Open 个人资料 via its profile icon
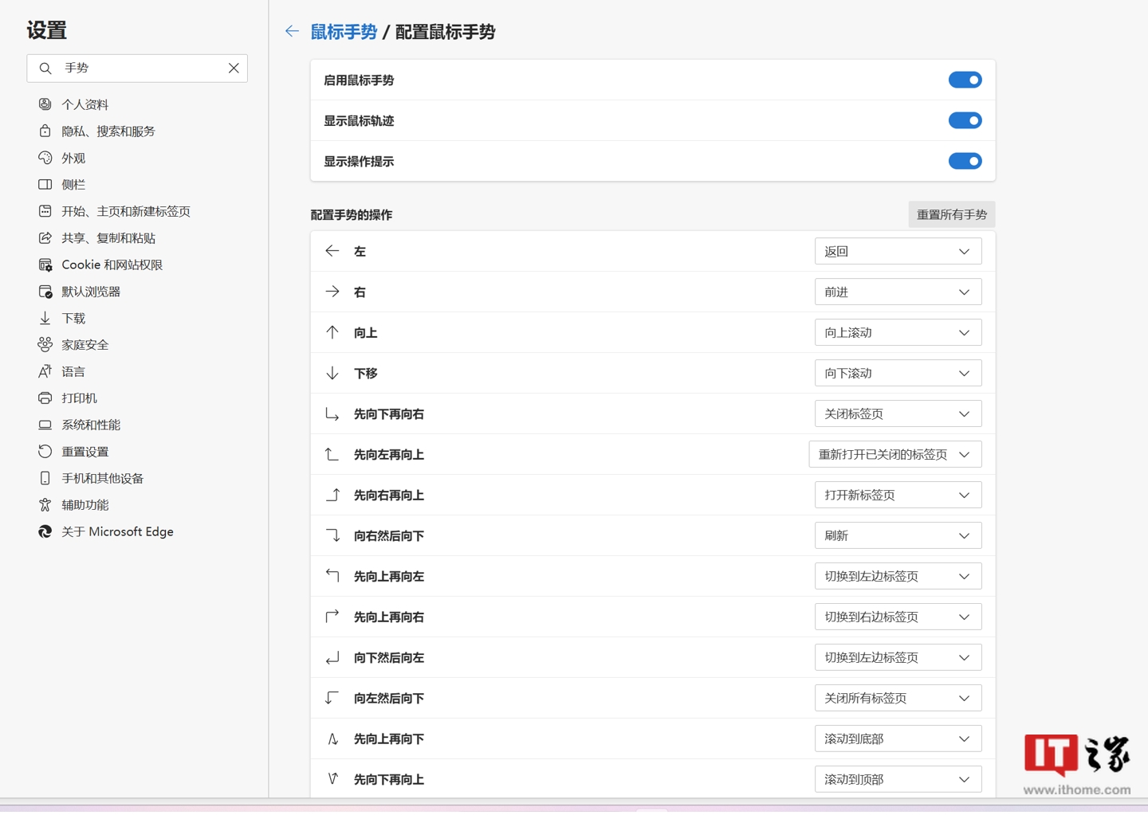Viewport: 1148px width, 815px height. [x=45, y=104]
